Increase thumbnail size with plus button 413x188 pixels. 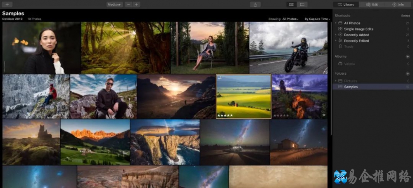(136, 5)
